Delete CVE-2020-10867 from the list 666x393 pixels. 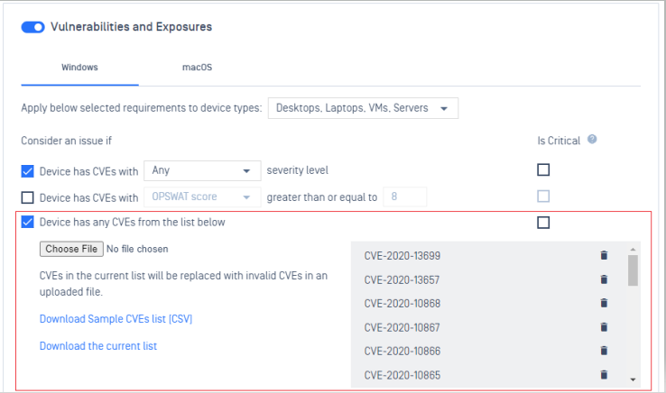click(x=604, y=327)
